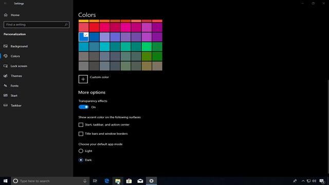Image resolution: width=329 pixels, height=185 pixels.
Task: Choose the pure red swatch in the first full row
Action: (x=94, y=27)
